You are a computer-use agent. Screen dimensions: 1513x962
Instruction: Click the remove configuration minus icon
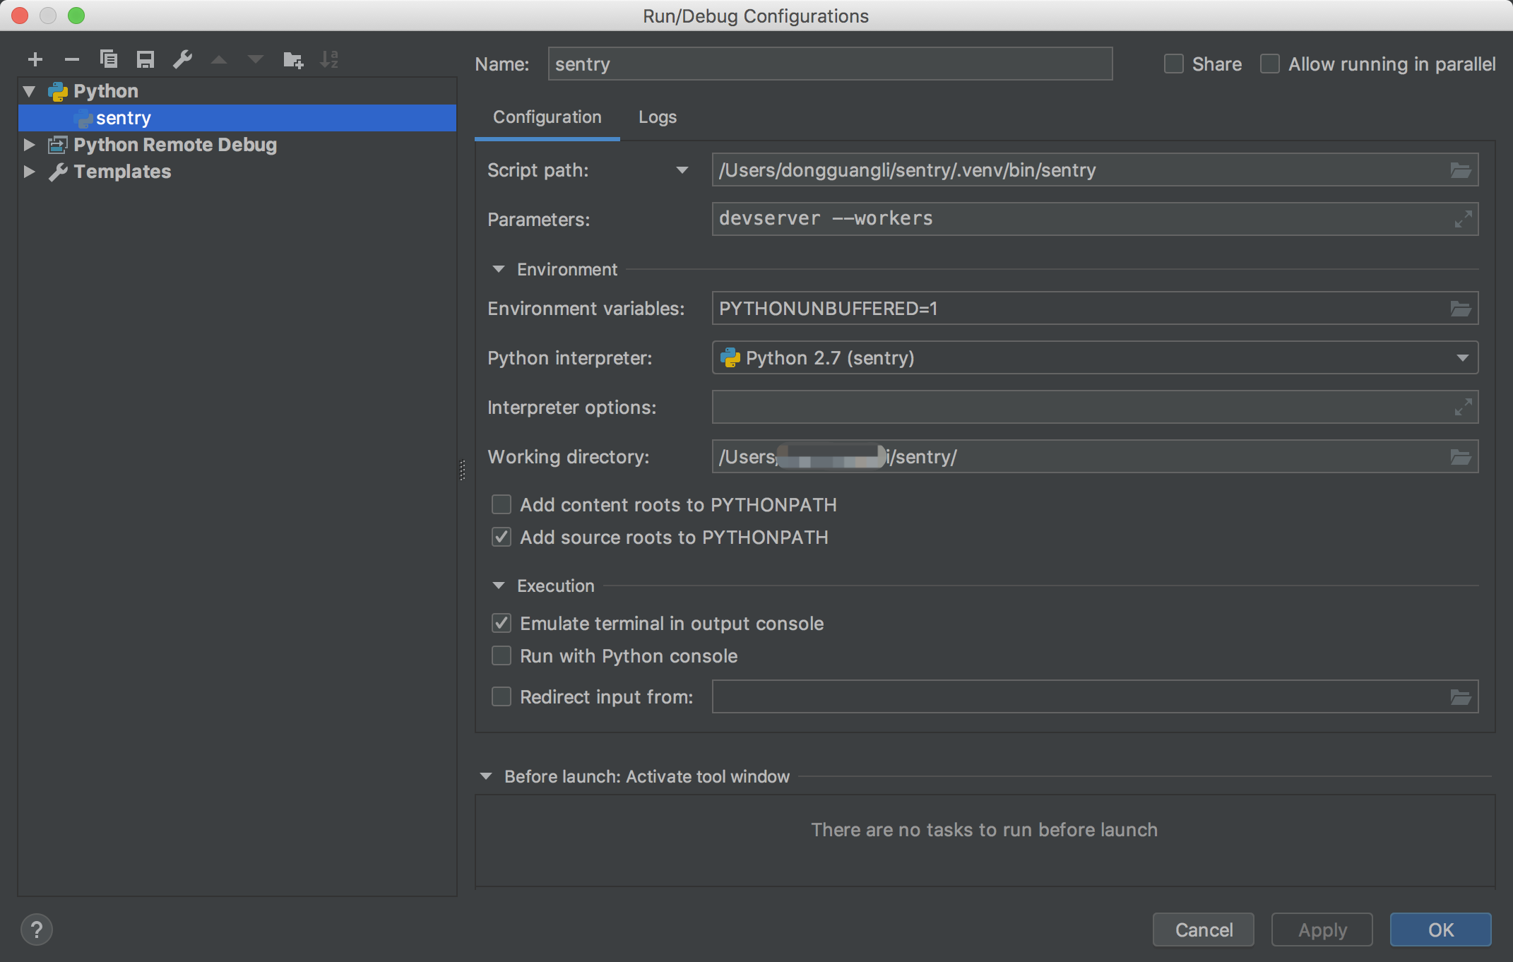[x=71, y=60]
